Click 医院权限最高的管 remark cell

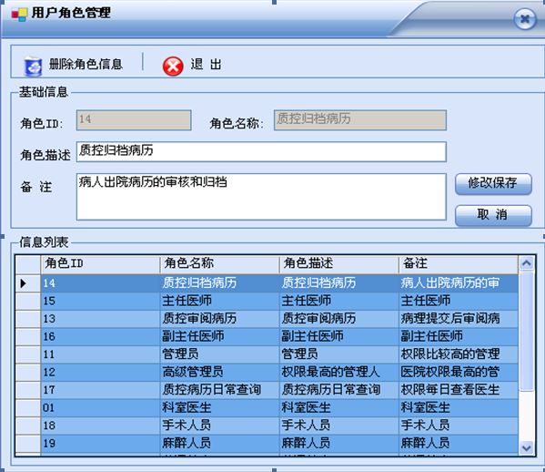pos(458,372)
